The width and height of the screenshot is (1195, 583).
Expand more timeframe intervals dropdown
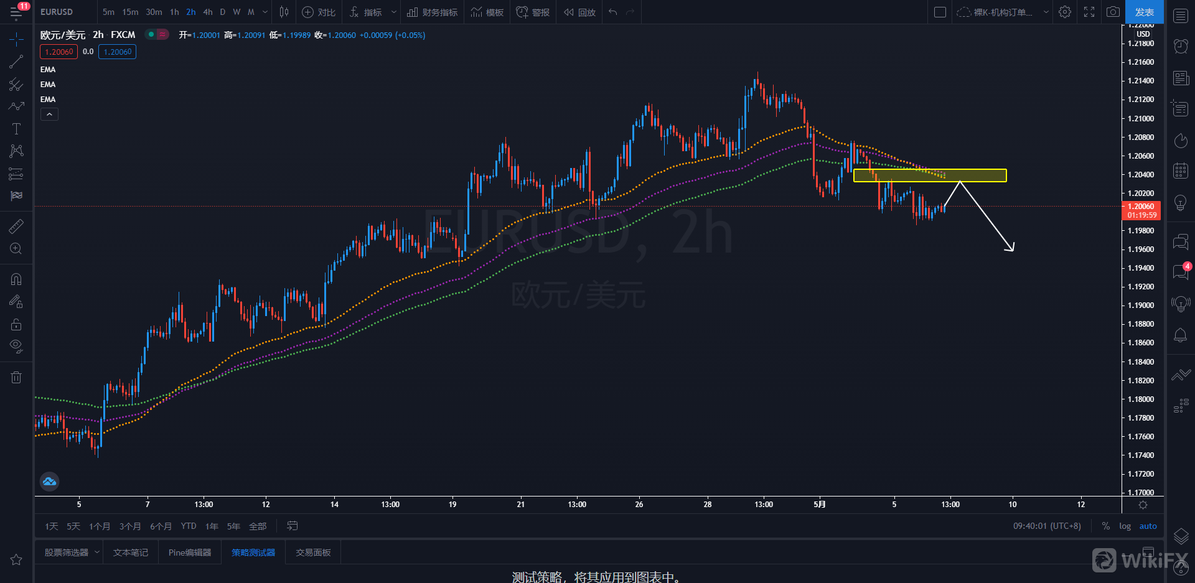pos(265,12)
